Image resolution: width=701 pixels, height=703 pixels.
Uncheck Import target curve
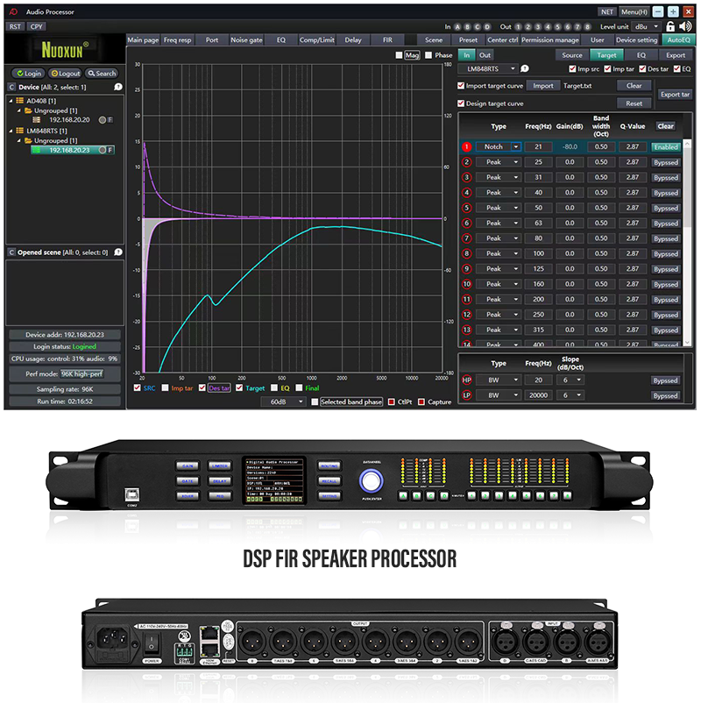(x=461, y=85)
